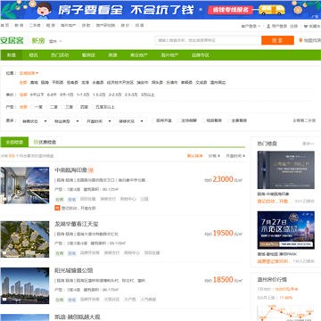Viewport: 321px width, 321px height.
Task: Open the 物业类型 dropdown
Action: point(67,121)
